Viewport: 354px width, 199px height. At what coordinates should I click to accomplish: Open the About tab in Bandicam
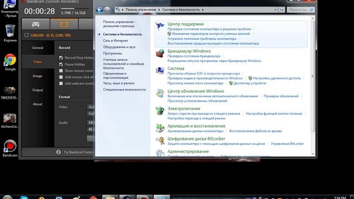[38, 104]
